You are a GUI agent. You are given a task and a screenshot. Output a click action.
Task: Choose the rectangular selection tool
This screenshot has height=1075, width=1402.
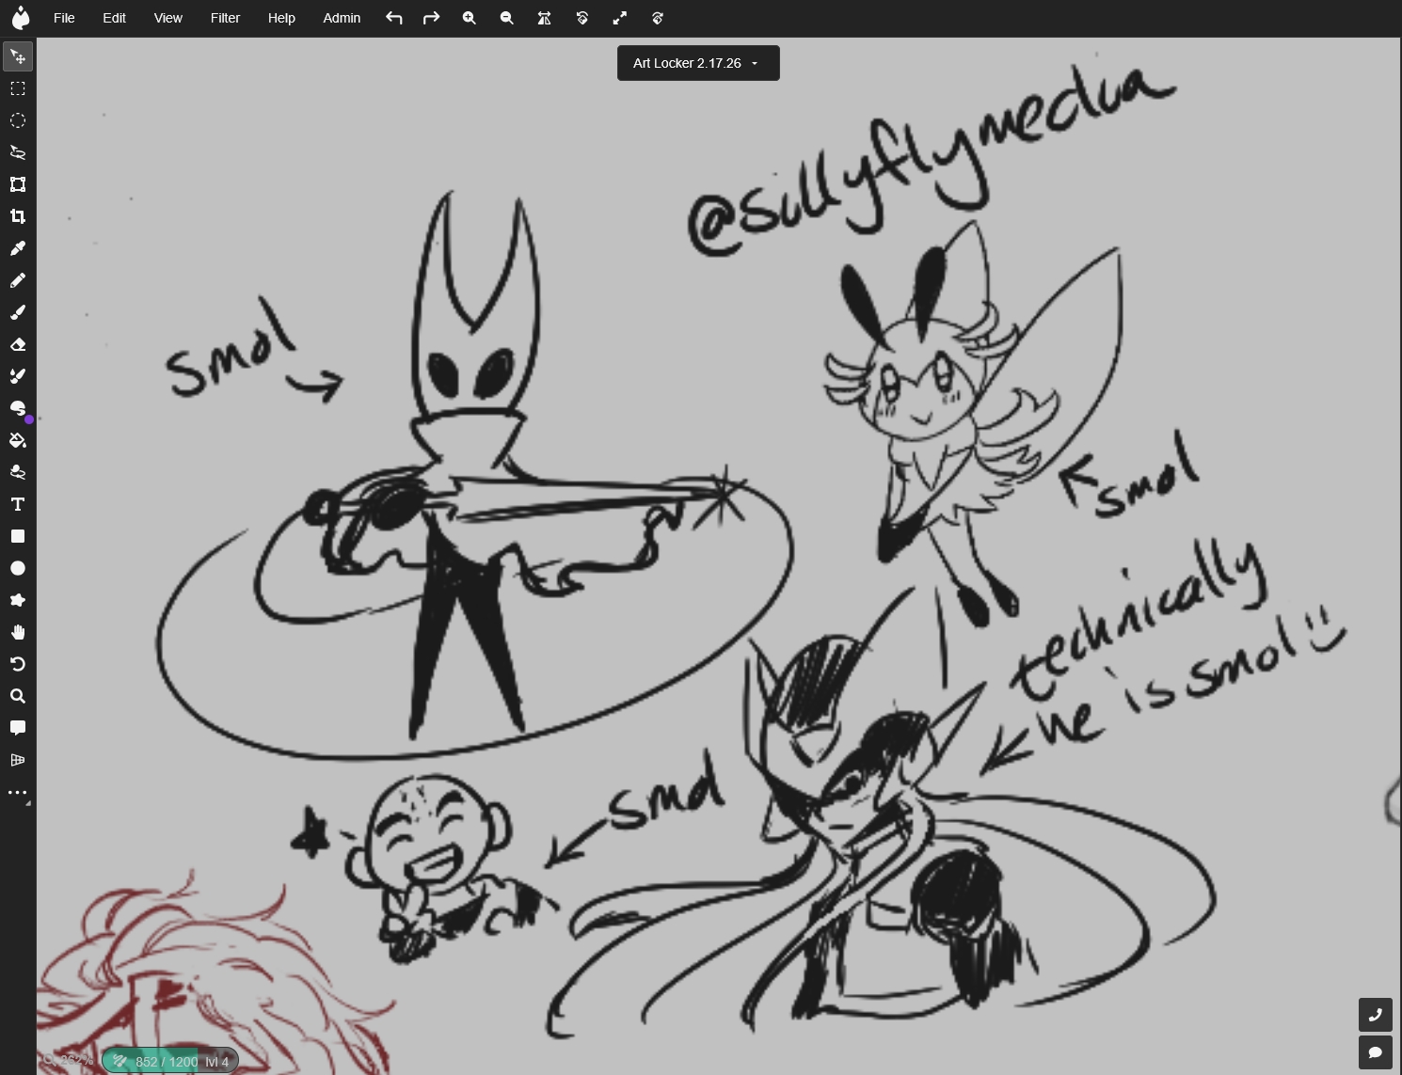point(18,88)
